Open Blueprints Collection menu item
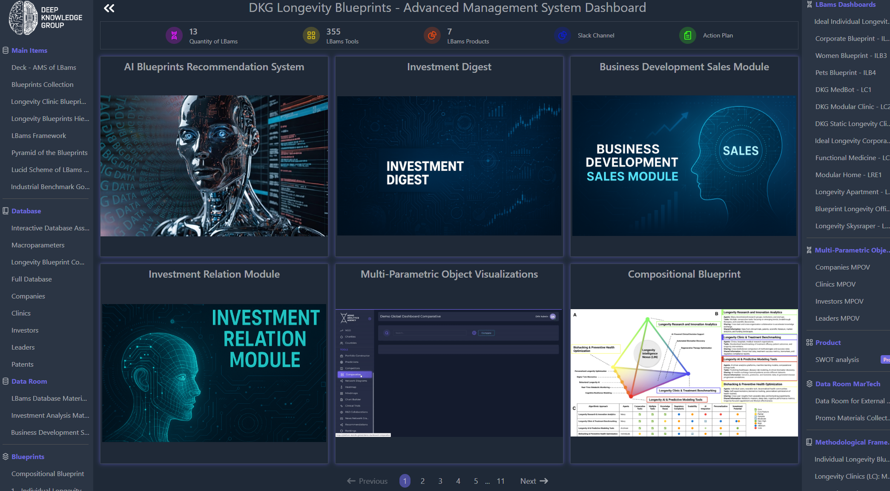890x491 pixels. (x=42, y=85)
